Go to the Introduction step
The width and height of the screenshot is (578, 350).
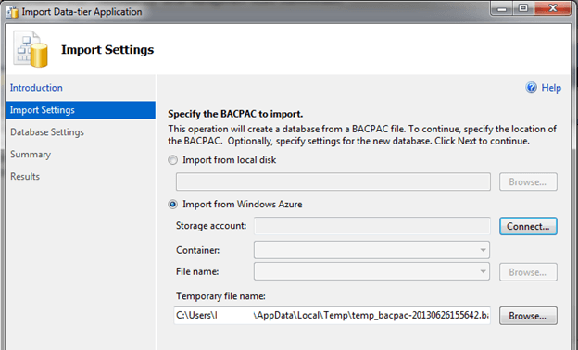tap(36, 88)
